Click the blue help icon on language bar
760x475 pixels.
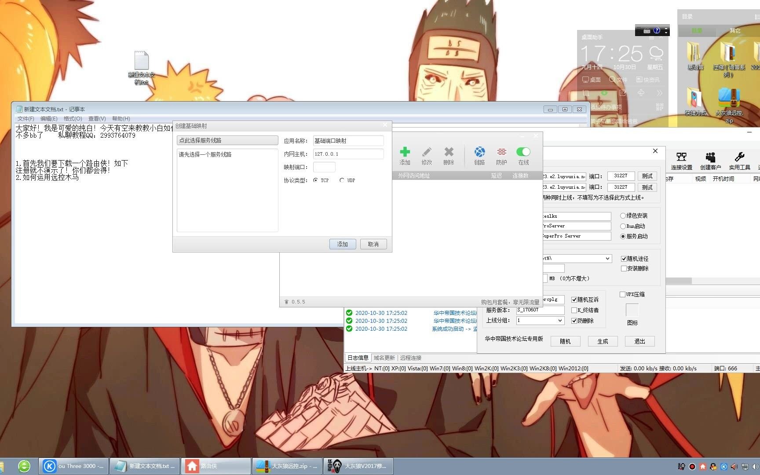(x=657, y=30)
